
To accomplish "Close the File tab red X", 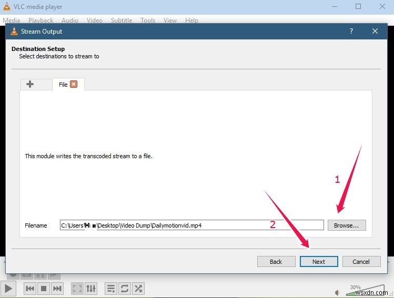I will (x=74, y=84).
